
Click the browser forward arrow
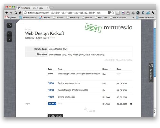coord(11,13)
